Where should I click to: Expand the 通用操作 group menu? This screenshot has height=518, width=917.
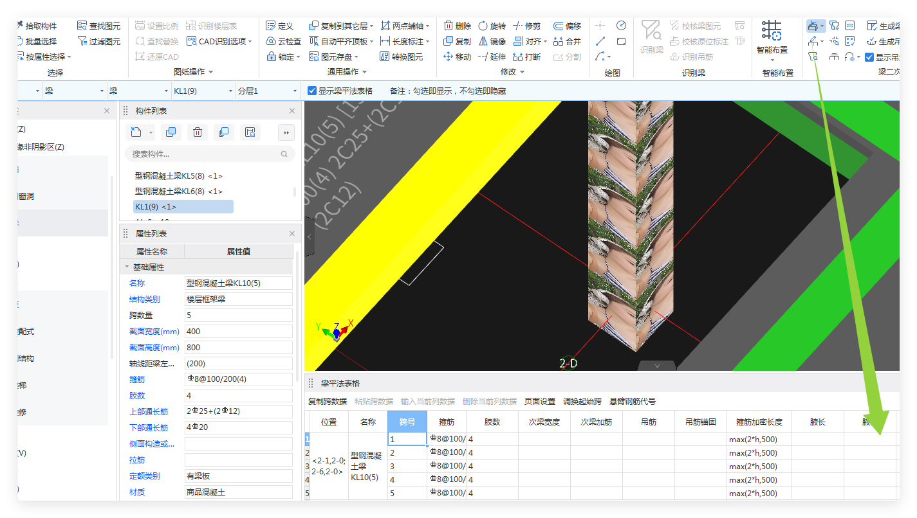[365, 72]
